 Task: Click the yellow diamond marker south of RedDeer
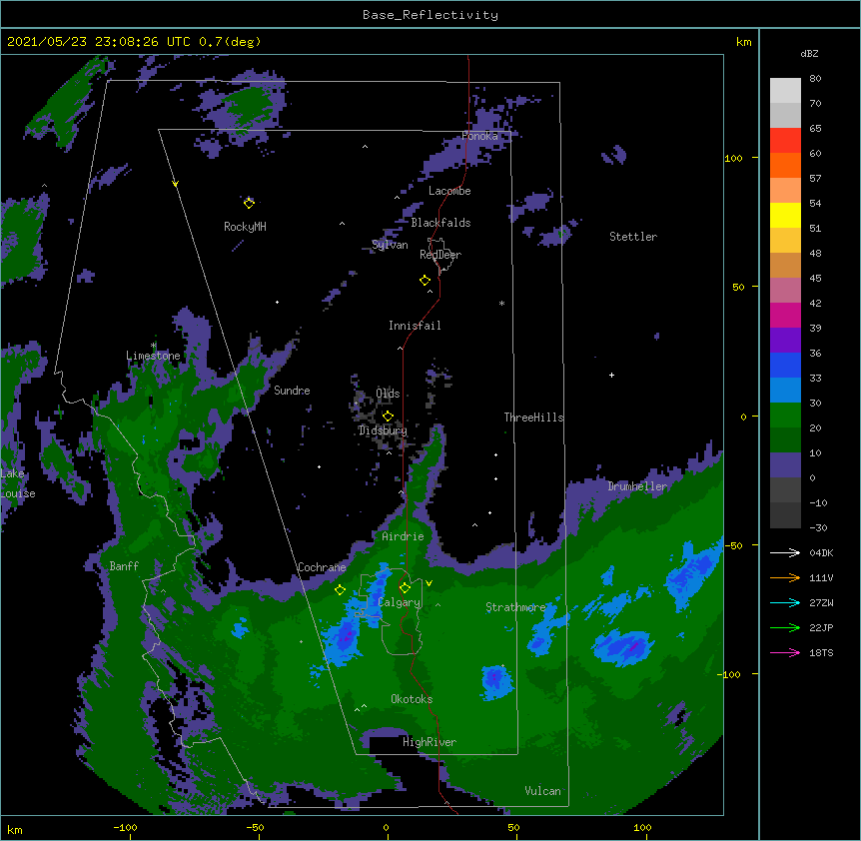coord(426,281)
